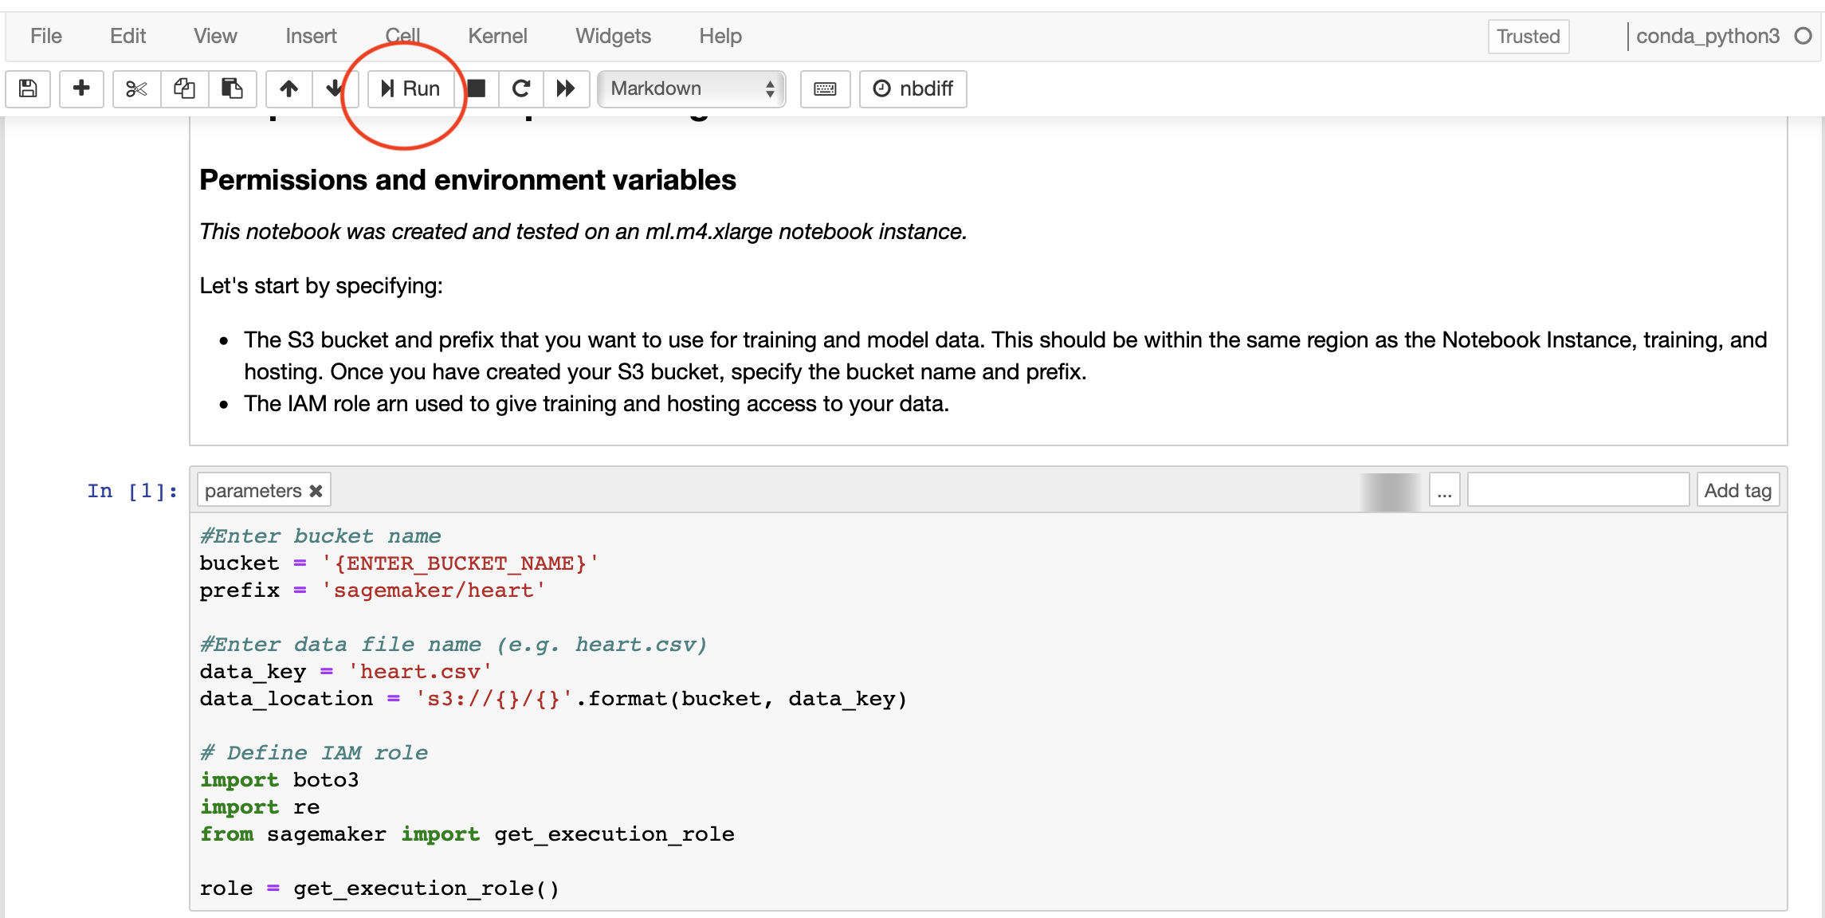Click the new tag name input field
Screen dimensions: 1825x918
pos(1578,491)
